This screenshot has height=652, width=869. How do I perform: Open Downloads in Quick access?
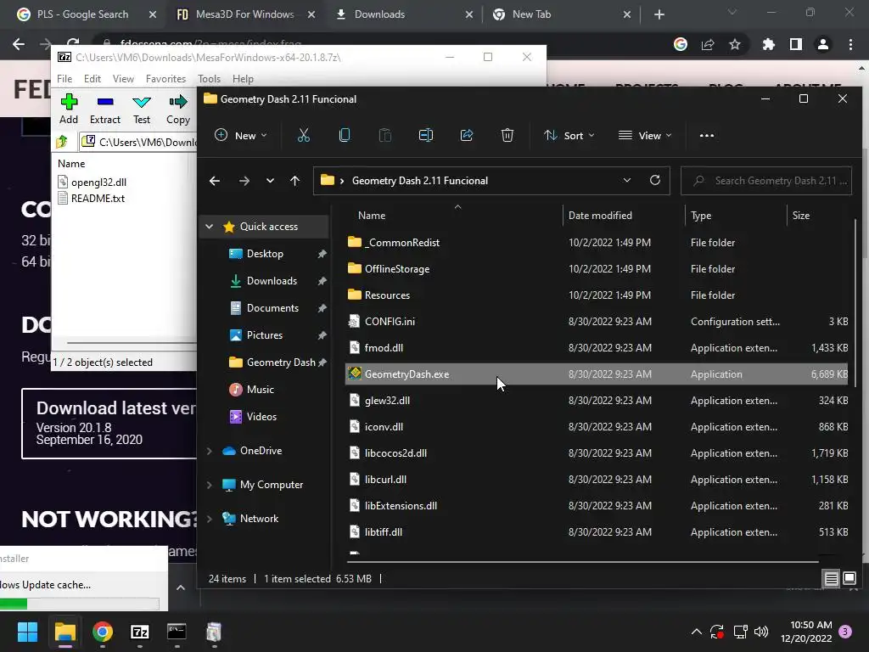click(272, 280)
